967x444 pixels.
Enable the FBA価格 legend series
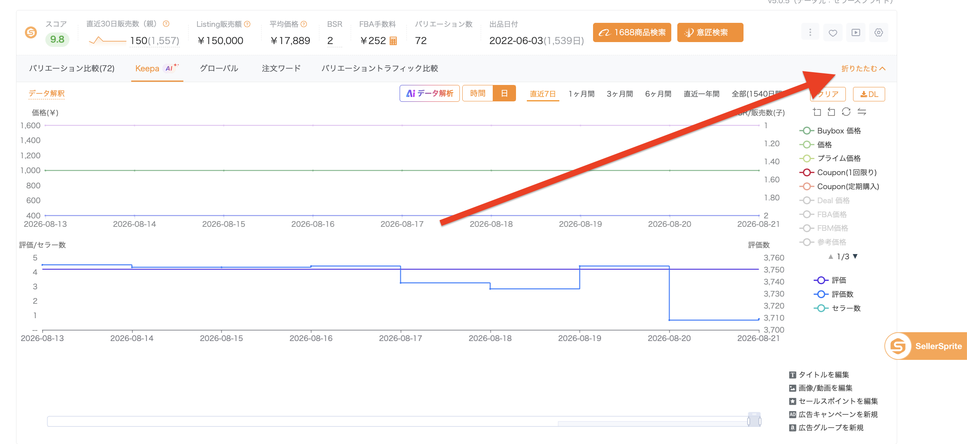[x=823, y=214]
